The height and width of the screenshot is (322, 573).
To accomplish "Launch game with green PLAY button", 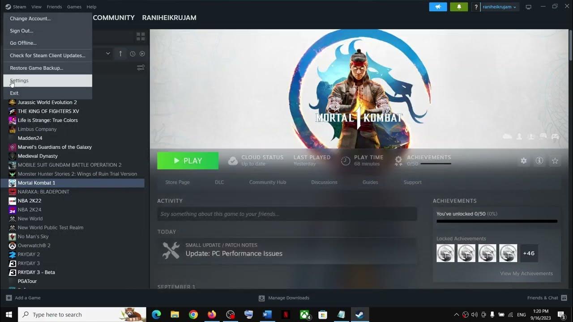I will click(188, 161).
